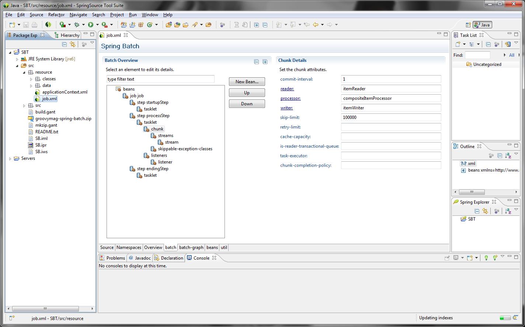
Task: Click the skip-limit input field
Action: (x=391, y=117)
